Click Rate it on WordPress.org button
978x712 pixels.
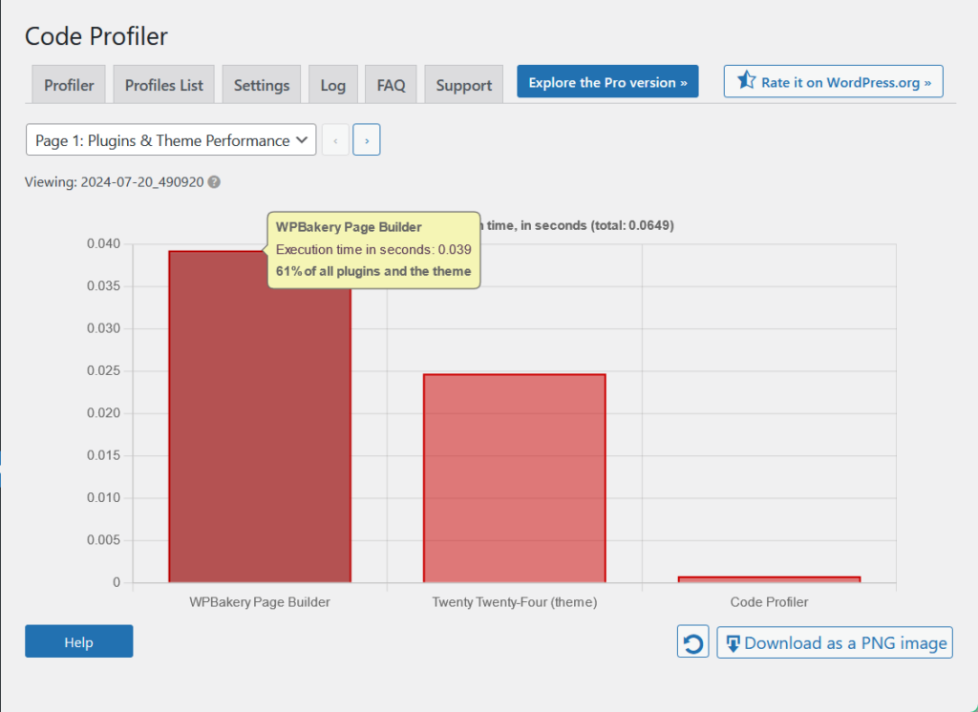coord(833,82)
